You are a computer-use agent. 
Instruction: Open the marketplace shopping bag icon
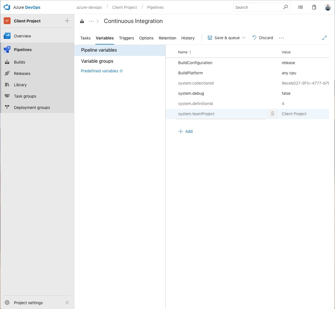(314, 7)
